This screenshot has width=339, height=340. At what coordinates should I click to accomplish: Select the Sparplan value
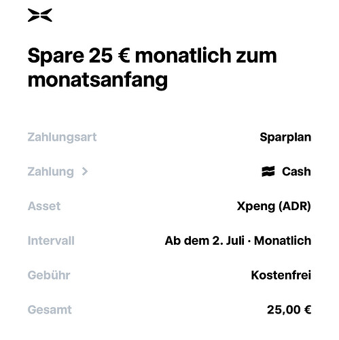[285, 137]
